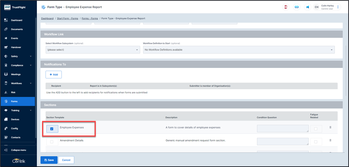
Task: Click the Employee Expenses template name
Action: (72, 128)
